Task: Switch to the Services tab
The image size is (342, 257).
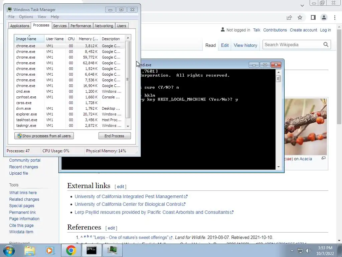Action: [x=60, y=26]
